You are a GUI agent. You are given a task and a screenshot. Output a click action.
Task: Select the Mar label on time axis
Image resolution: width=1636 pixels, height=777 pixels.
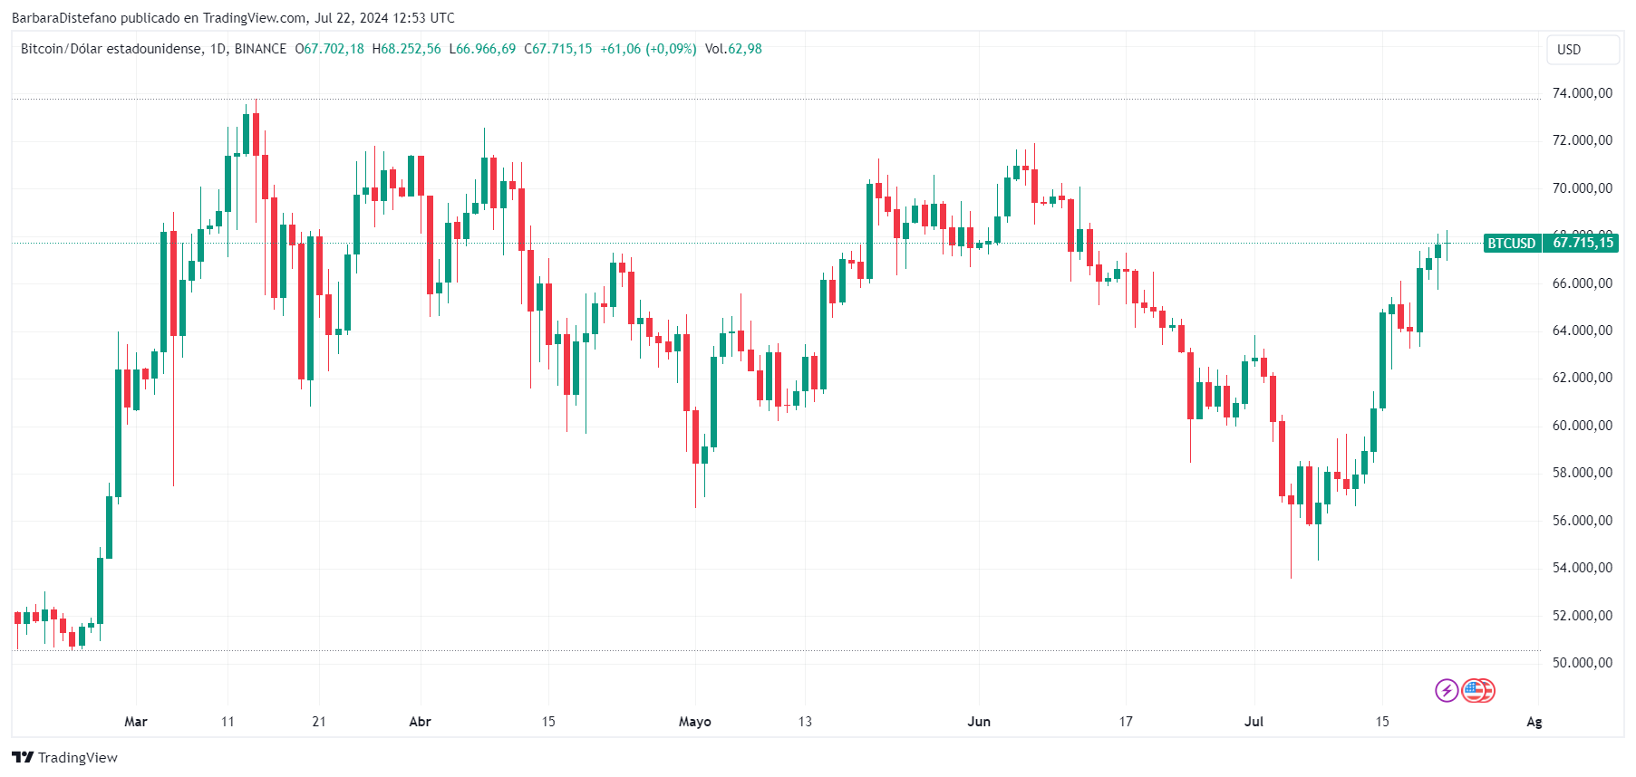click(136, 722)
